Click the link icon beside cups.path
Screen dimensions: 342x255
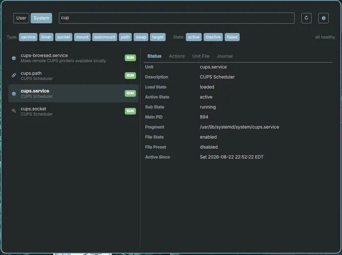[x=14, y=75]
